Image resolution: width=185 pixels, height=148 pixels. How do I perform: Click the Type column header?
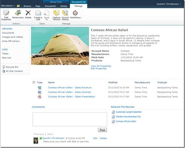point(40,82)
